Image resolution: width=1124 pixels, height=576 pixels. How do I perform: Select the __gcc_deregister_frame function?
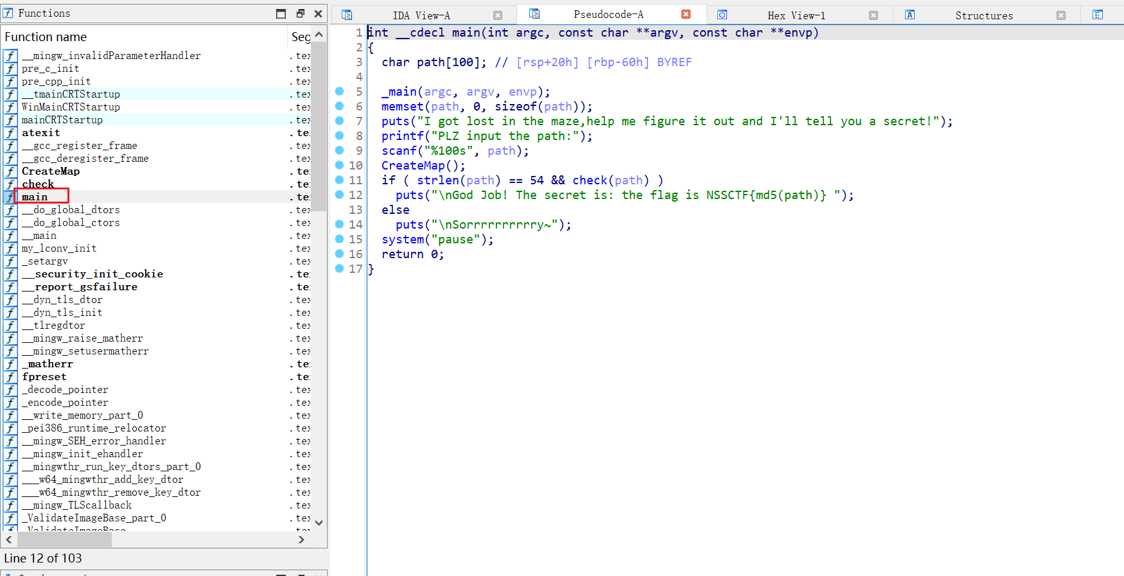[x=85, y=159]
